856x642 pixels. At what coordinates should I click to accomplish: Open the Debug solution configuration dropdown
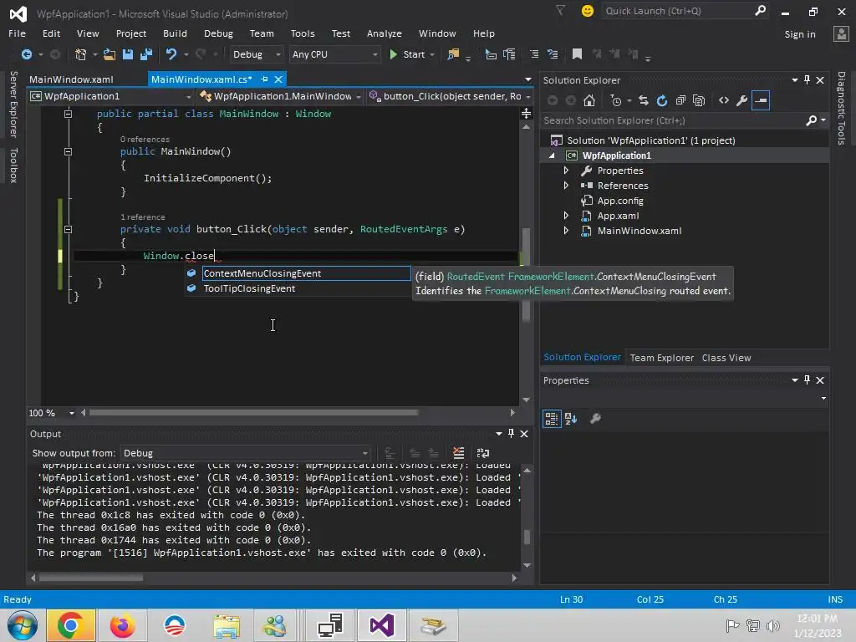[256, 54]
